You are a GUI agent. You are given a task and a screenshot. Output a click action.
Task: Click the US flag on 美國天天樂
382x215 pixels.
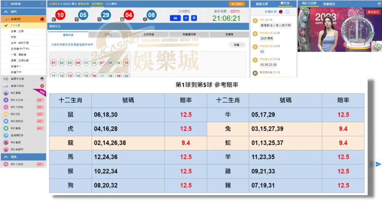pyautogui.click(x=42, y=79)
